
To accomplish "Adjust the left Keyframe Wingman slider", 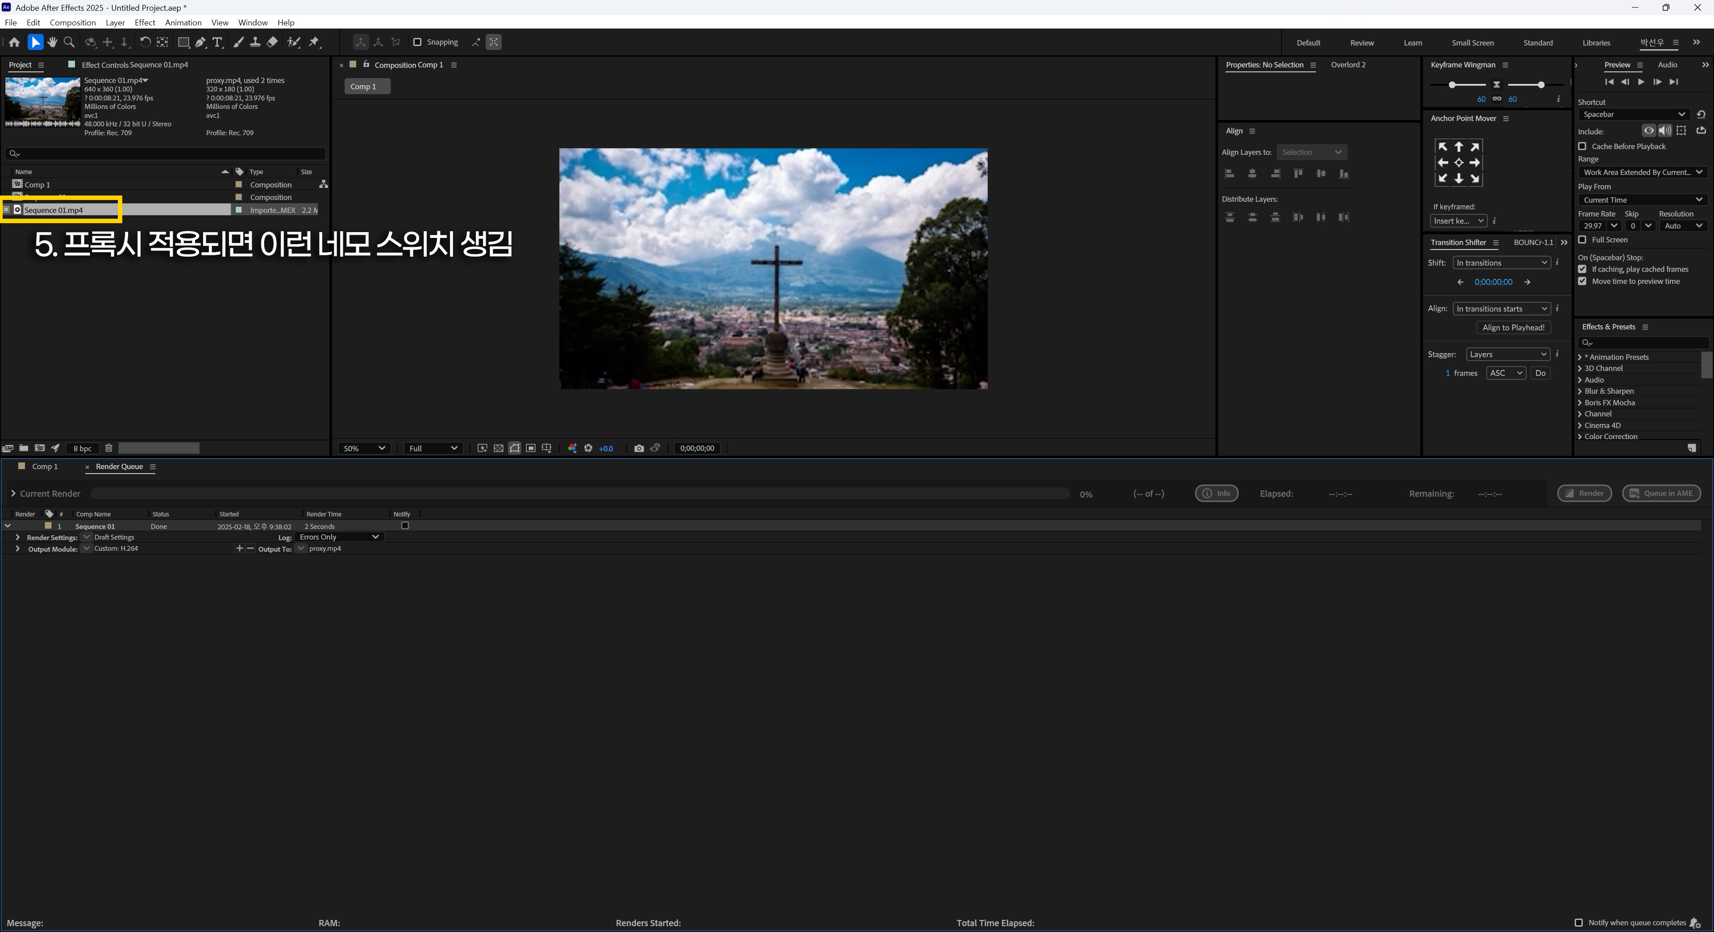I will (1452, 85).
